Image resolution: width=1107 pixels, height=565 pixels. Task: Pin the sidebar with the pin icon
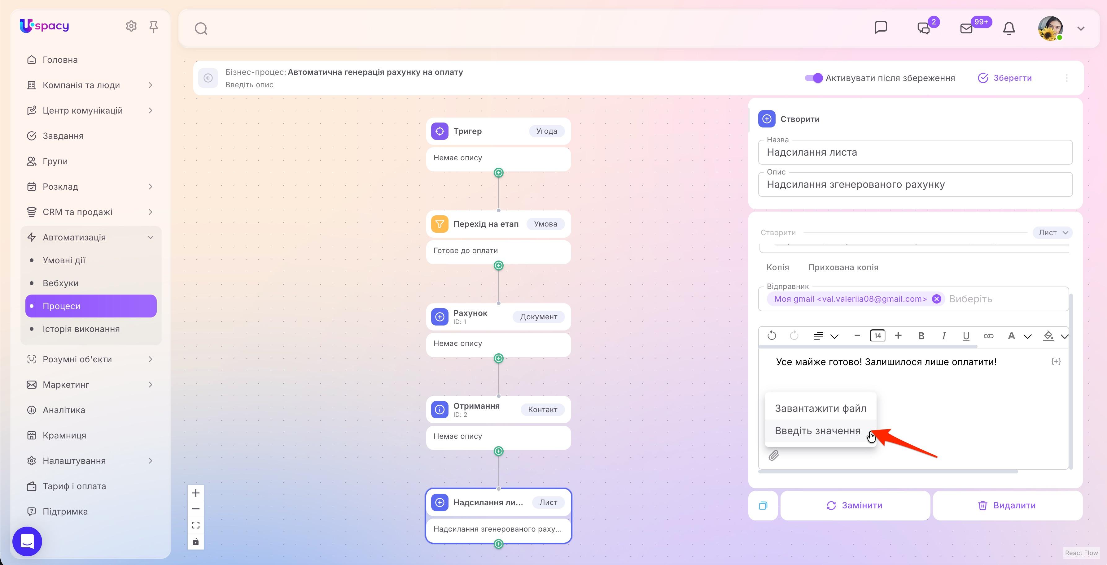[153, 27]
